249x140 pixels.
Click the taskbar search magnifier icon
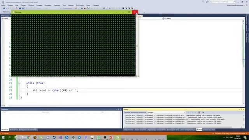9,137
